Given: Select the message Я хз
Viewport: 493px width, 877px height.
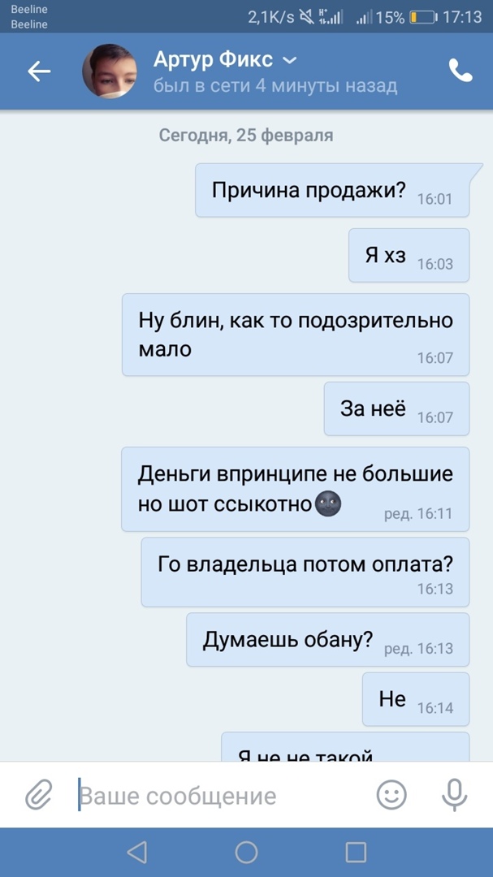Looking at the screenshot, I should point(409,255).
